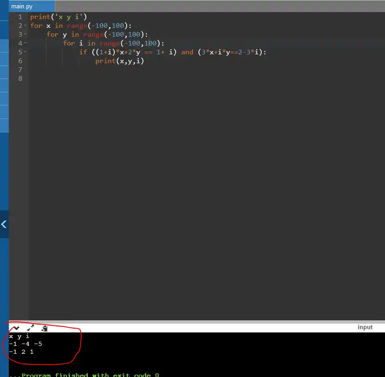Click the 'Program finished with exit code 0' message
Image resolution: width=385 pixels, height=377 pixels.
pos(90,375)
